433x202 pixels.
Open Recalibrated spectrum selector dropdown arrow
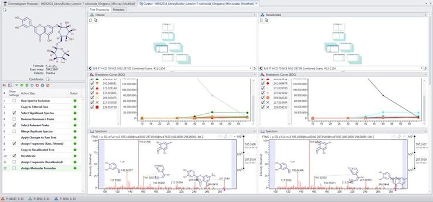pos(421,68)
